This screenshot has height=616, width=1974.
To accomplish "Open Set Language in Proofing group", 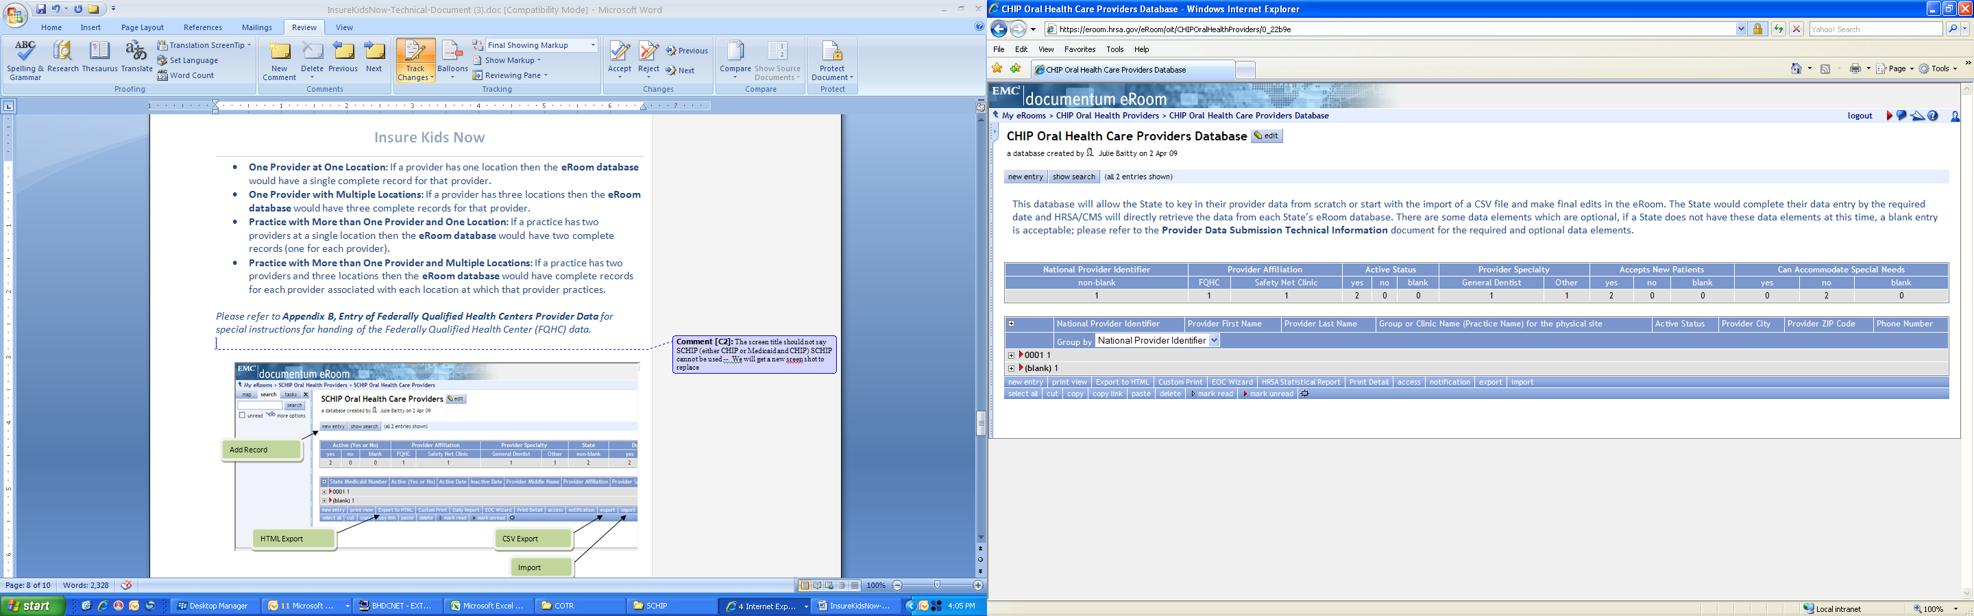I will click(x=188, y=60).
